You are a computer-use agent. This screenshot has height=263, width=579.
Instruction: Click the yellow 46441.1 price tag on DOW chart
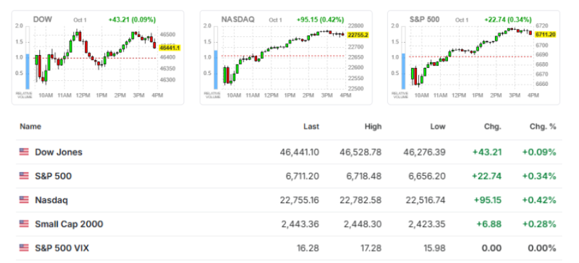(x=169, y=48)
